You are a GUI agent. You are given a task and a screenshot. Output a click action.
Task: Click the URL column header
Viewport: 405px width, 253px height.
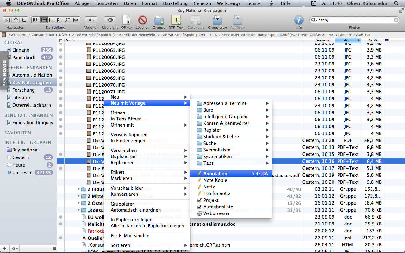click(x=394, y=40)
